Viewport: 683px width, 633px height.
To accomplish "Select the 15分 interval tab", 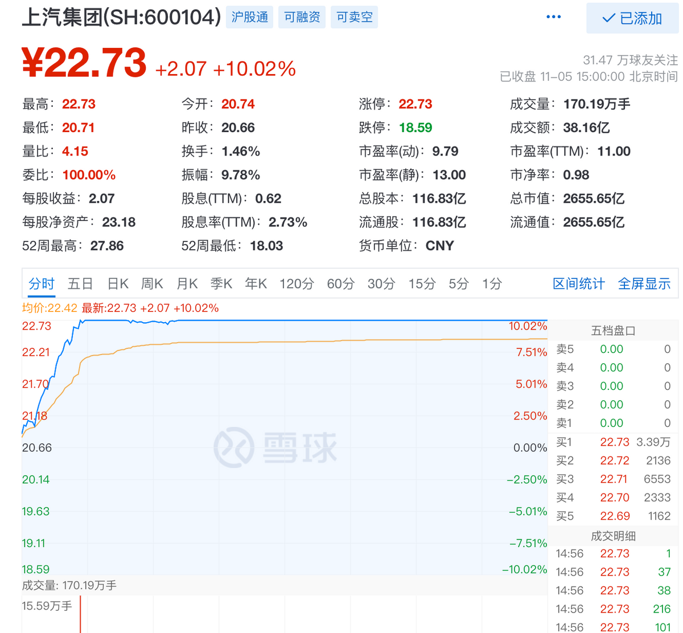I will click(x=422, y=283).
